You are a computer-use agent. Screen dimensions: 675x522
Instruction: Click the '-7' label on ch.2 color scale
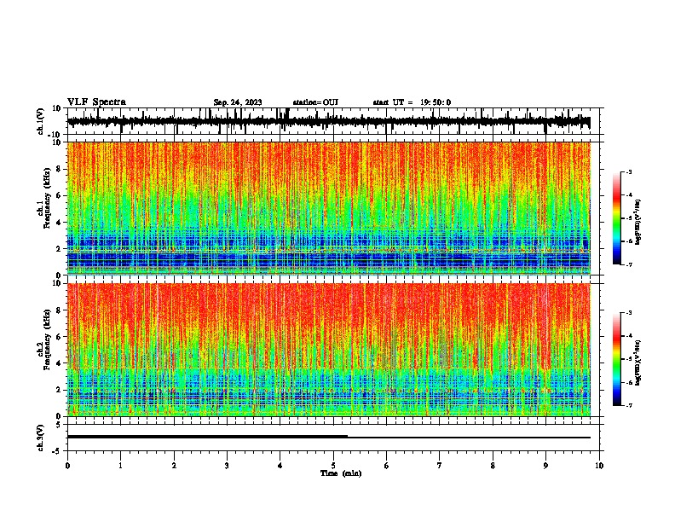point(629,405)
